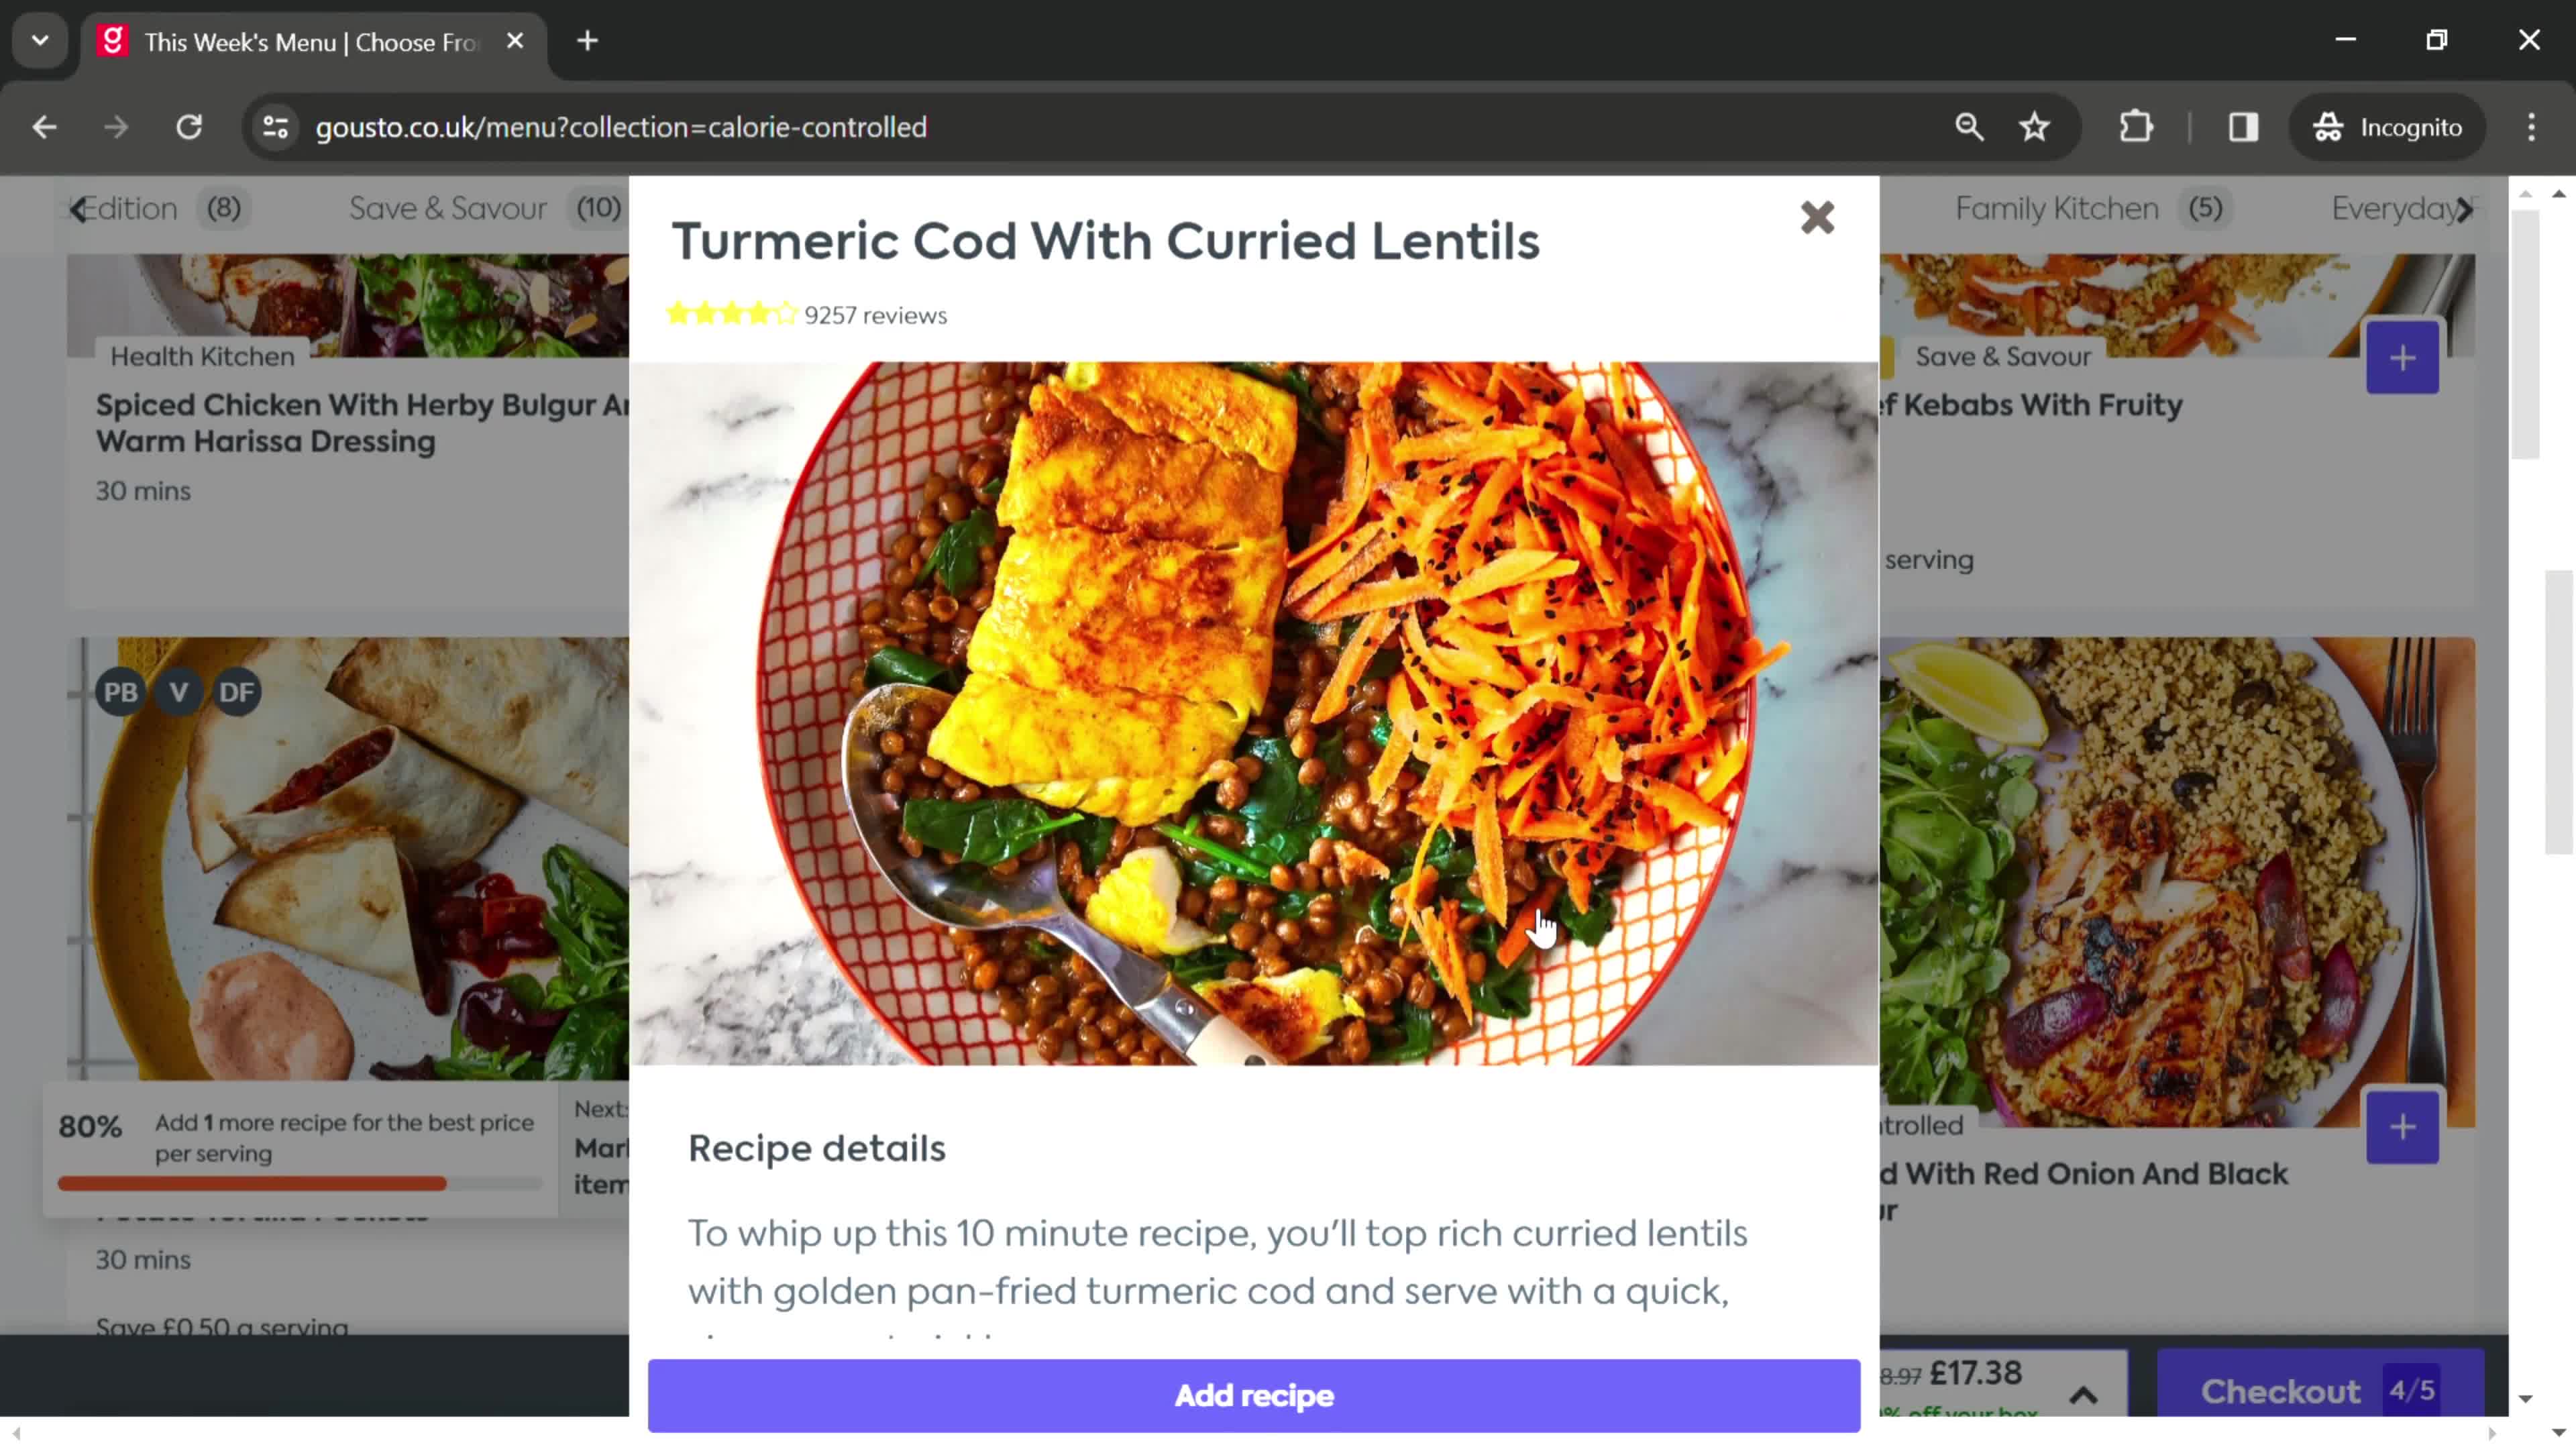Image resolution: width=2576 pixels, height=1449 pixels.
Task: Toggle the DF dairy-free filter badge
Action: [235, 690]
